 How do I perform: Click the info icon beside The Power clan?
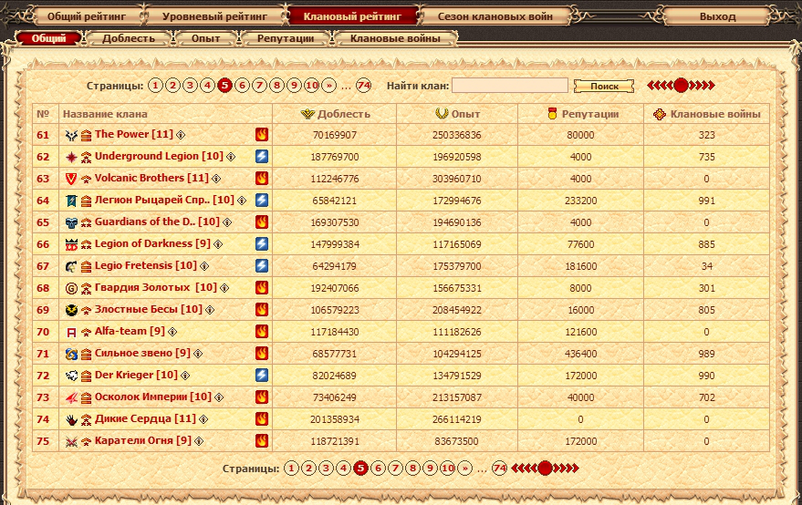pos(181,135)
